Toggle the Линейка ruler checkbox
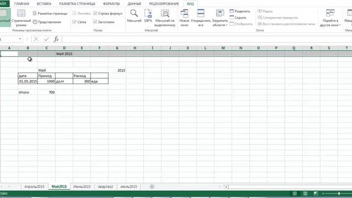352x198 pixels. point(74,13)
